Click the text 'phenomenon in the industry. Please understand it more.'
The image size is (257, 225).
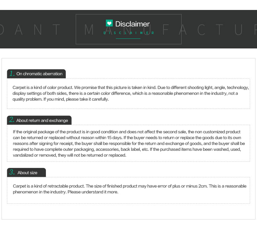click(x=65, y=192)
